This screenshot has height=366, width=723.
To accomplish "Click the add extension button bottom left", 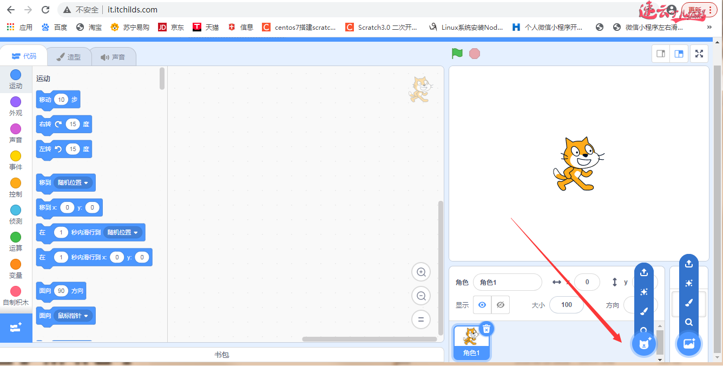I will click(x=16, y=328).
